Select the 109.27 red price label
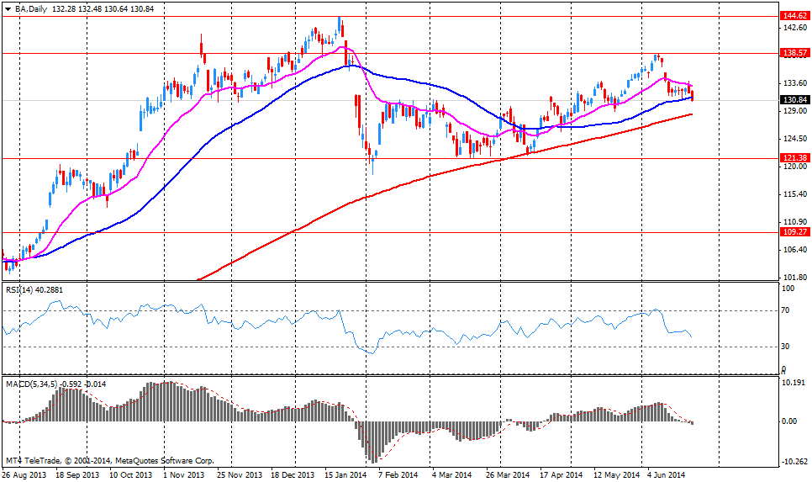Image resolution: width=812 pixels, height=482 pixels. point(794,231)
